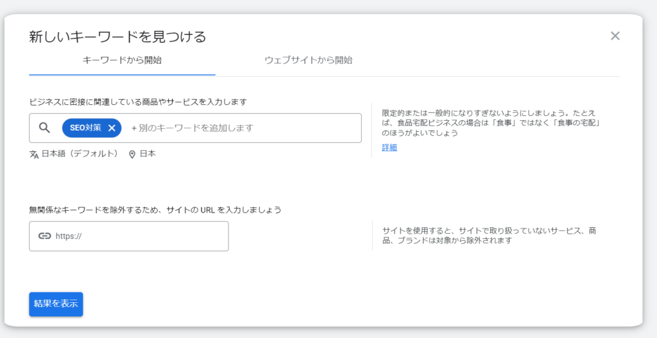Focus the https:// site URL field

128,236
